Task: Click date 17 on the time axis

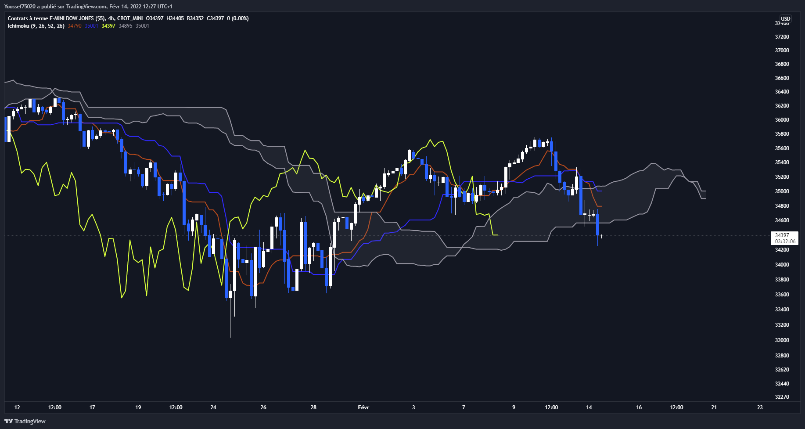Action: coord(92,407)
